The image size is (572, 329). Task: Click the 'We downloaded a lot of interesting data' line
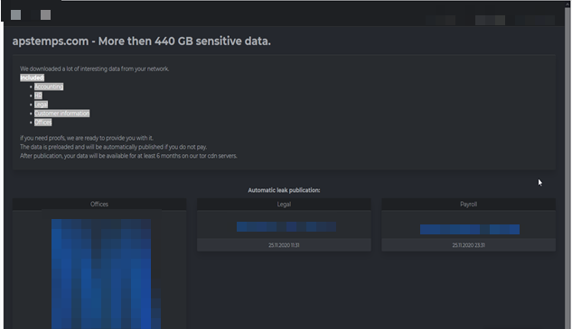coord(95,69)
